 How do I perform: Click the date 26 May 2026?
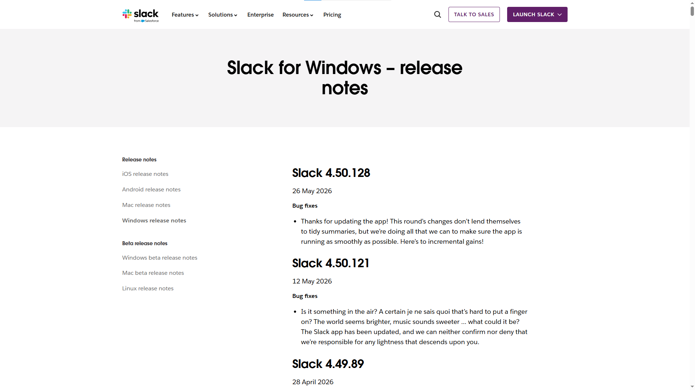tap(312, 191)
